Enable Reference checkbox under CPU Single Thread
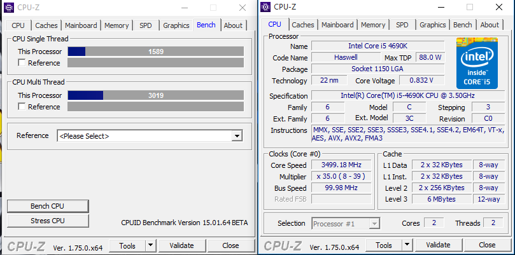Viewport: 515px width, 255px height. (22, 63)
